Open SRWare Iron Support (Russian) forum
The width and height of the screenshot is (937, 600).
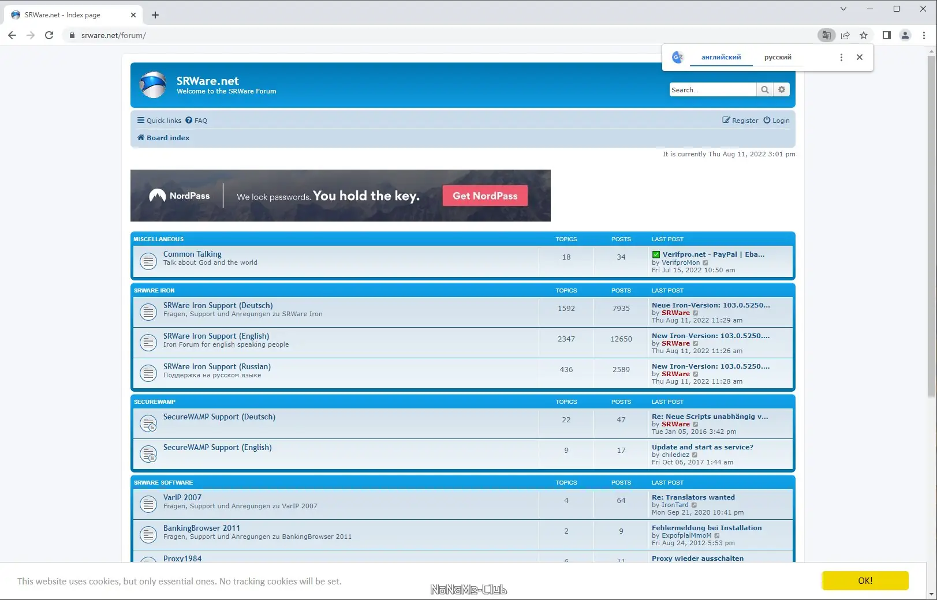tap(216, 366)
